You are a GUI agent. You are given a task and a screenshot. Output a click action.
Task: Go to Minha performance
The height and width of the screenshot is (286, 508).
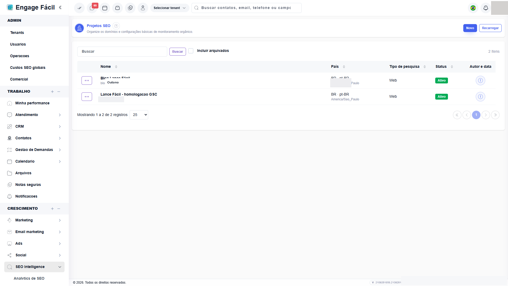[x=32, y=103]
